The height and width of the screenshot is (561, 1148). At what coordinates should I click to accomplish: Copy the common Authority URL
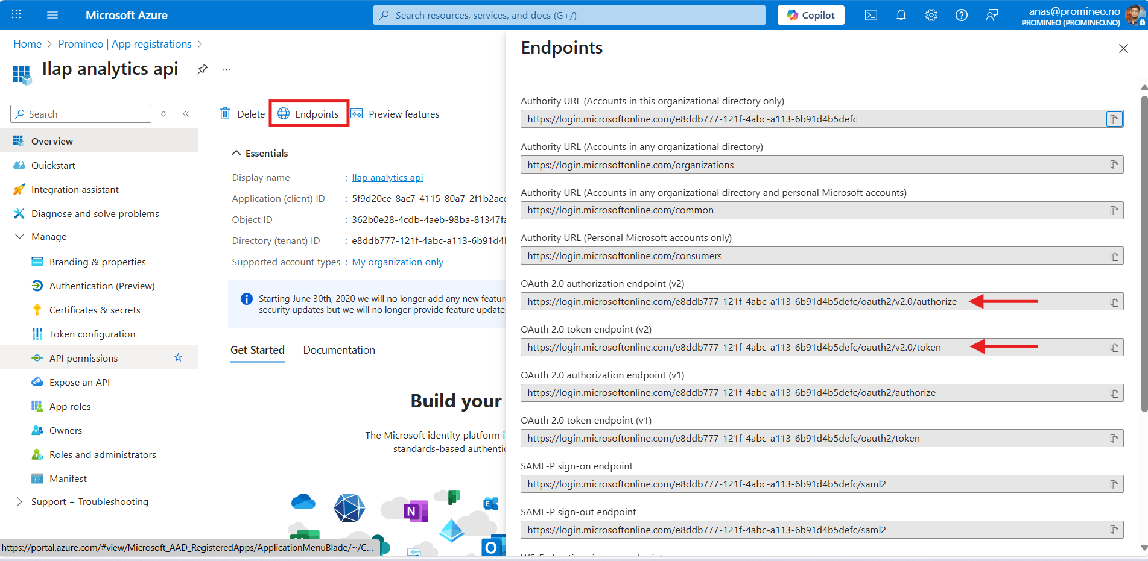(x=1114, y=210)
